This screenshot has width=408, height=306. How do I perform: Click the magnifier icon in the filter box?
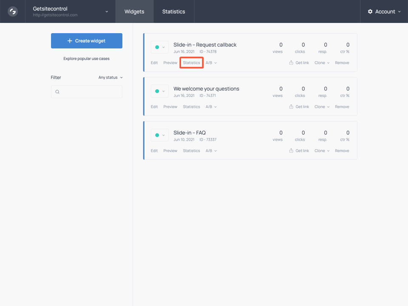(57, 92)
